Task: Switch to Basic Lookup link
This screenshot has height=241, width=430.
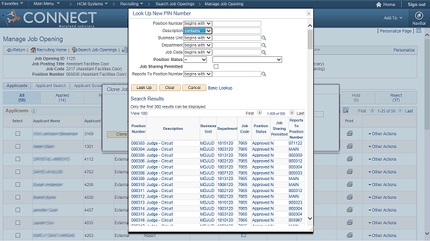Action: coord(220,88)
